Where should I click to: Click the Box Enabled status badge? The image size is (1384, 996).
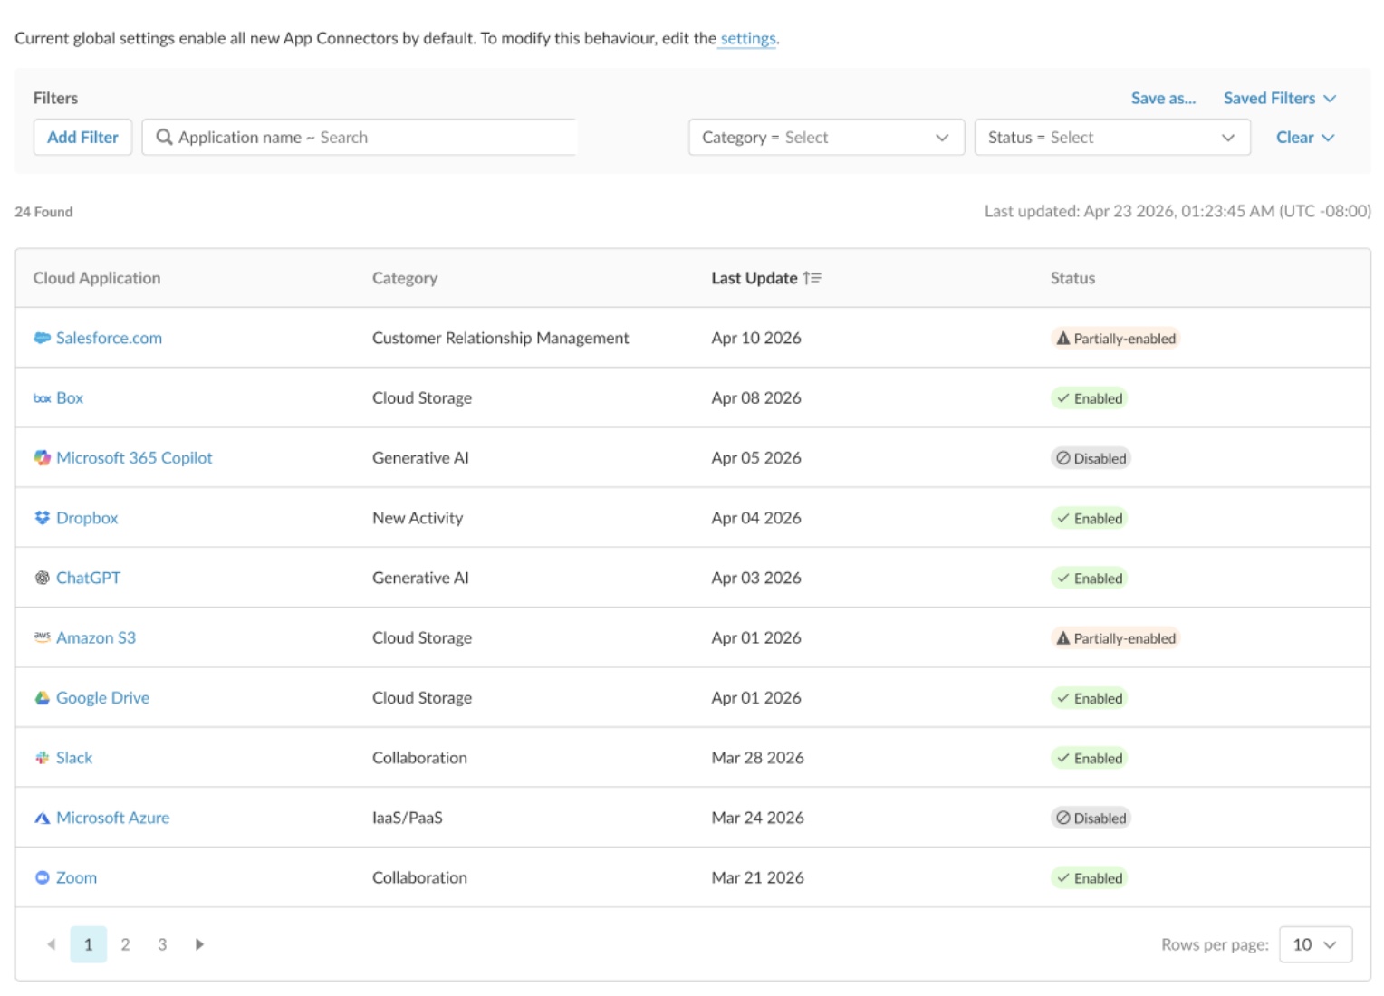tap(1089, 398)
